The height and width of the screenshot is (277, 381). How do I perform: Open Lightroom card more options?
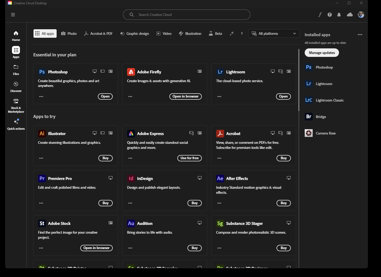219,96
